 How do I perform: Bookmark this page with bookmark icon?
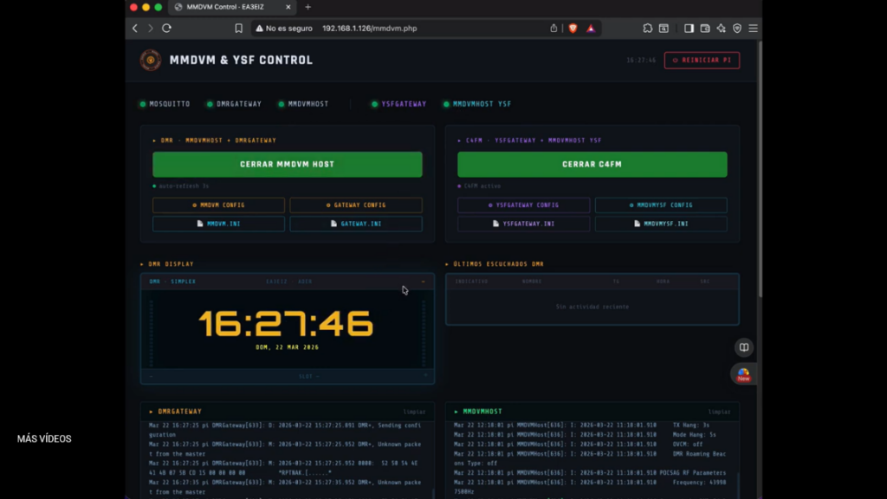238,29
